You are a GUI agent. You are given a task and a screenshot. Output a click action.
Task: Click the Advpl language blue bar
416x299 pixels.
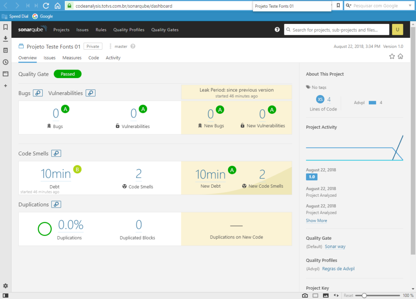pyautogui.click(x=372, y=103)
